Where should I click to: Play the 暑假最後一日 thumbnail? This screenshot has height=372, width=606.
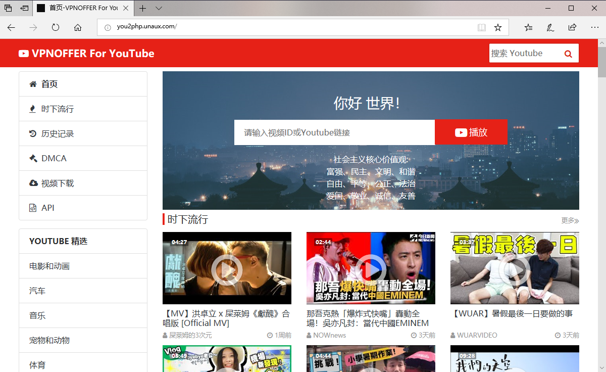515,268
